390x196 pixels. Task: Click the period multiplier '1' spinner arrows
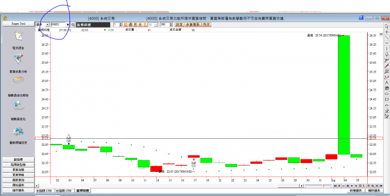pos(121,24)
